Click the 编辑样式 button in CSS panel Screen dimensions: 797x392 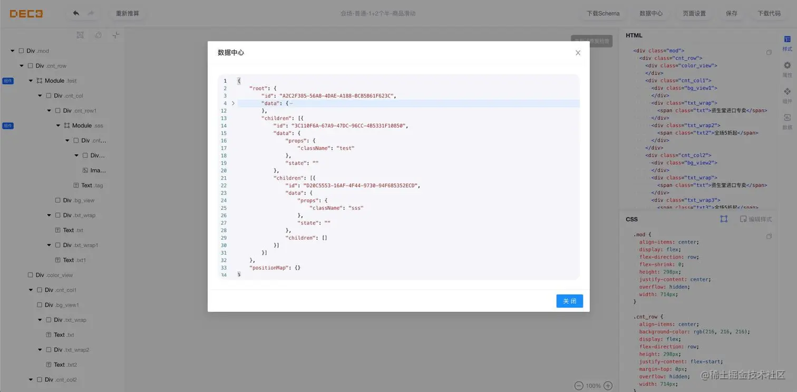click(x=756, y=219)
